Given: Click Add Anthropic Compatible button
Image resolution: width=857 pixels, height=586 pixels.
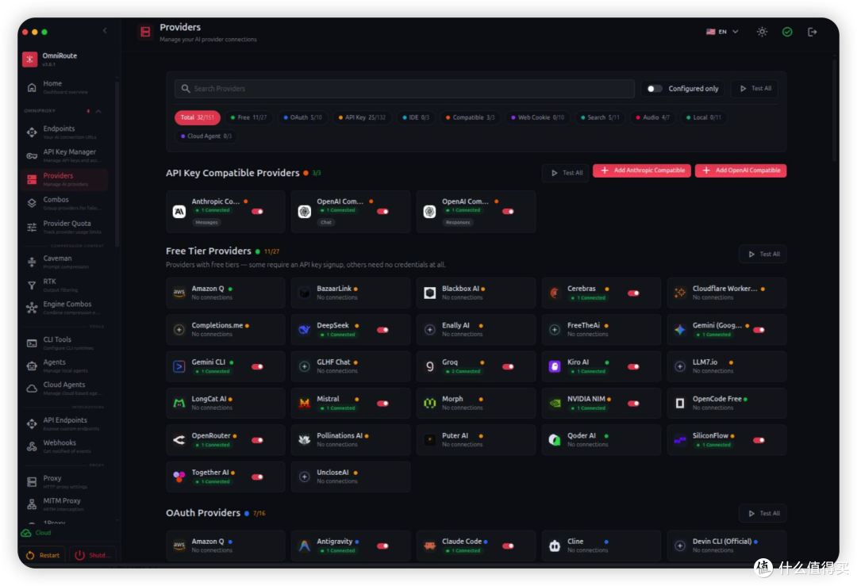Looking at the screenshot, I should tap(642, 170).
